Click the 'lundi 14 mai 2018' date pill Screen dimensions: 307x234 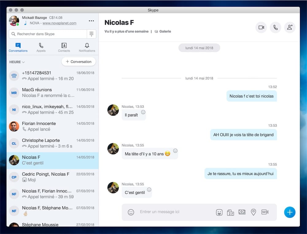click(199, 48)
